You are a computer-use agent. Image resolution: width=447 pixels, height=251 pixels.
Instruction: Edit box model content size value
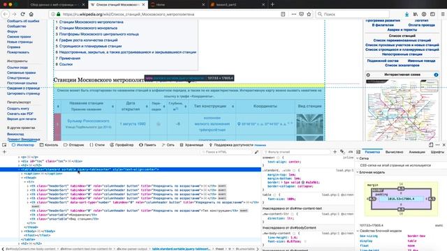click(x=400, y=199)
